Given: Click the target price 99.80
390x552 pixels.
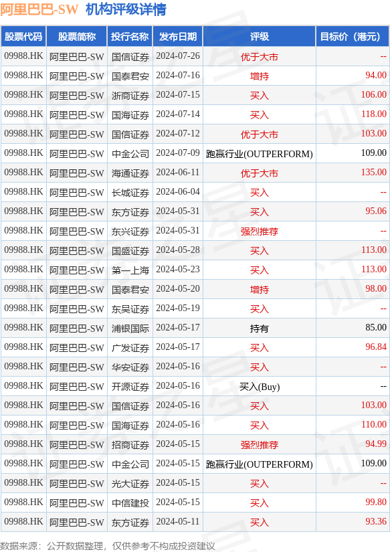Looking at the screenshot, I should point(375,502).
